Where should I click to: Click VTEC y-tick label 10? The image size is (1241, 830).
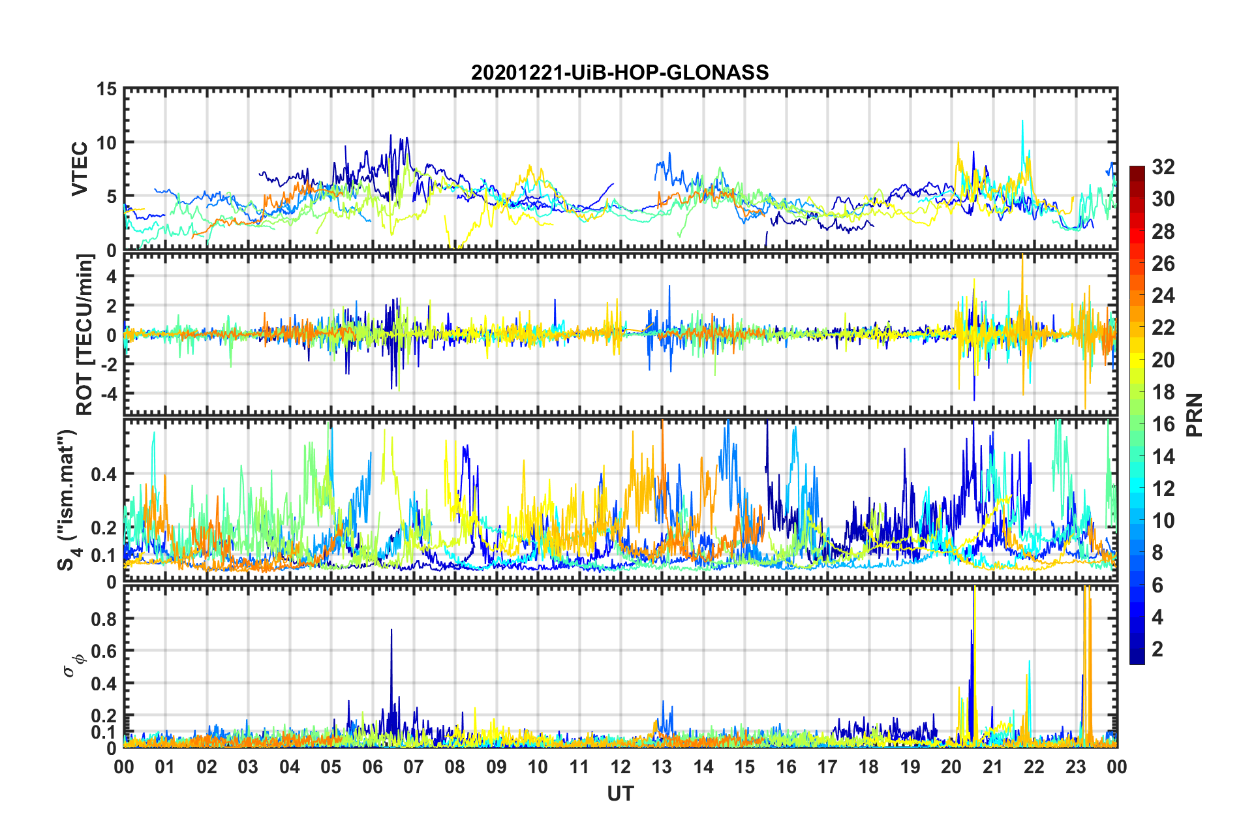click(106, 143)
